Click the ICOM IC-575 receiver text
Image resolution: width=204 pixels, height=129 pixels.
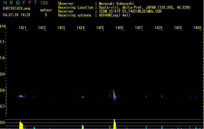pyautogui.click(x=130, y=11)
